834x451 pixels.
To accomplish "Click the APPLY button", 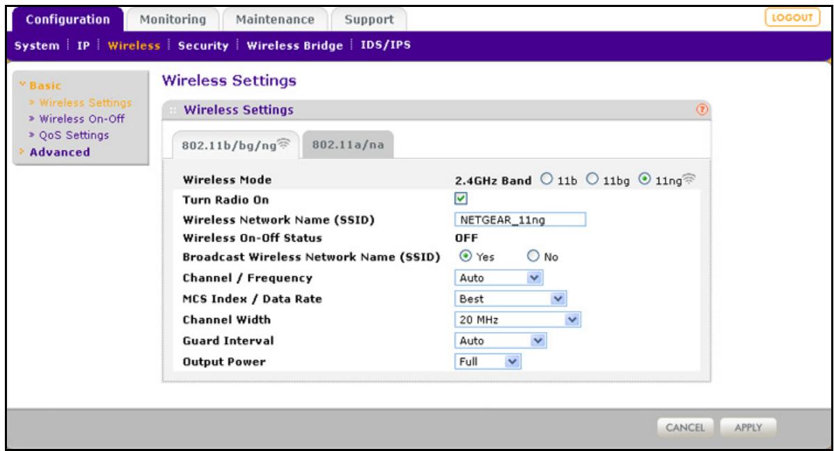I will [748, 427].
